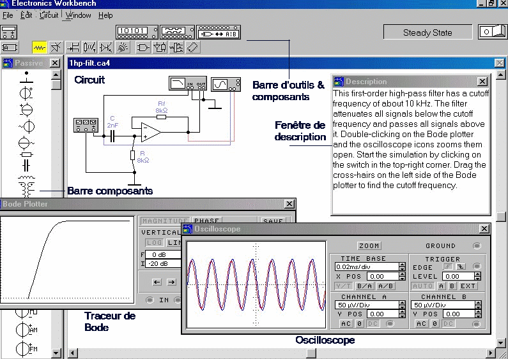
Task: Pick the resistor component in Passive panel
Action: click(x=26, y=154)
